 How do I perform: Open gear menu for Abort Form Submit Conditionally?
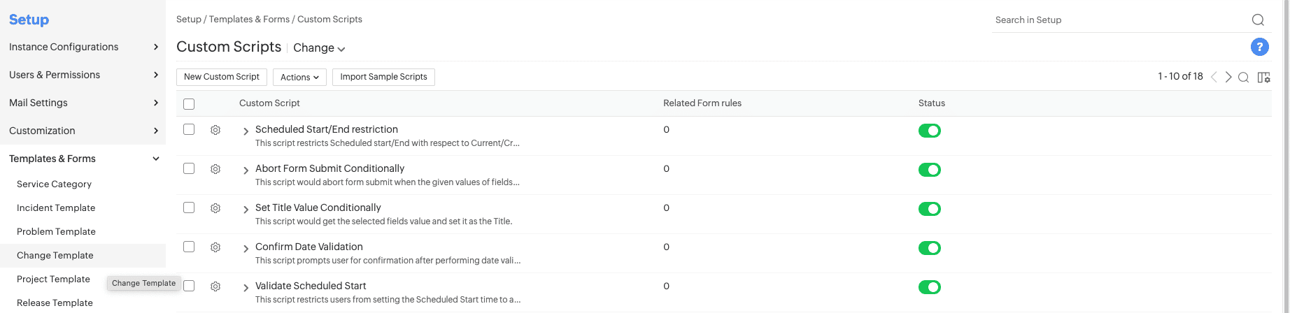click(215, 169)
